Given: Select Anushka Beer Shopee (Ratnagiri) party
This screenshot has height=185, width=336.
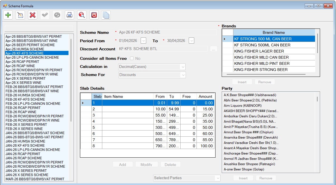Looking at the screenshot, I should click(x=249, y=164).
